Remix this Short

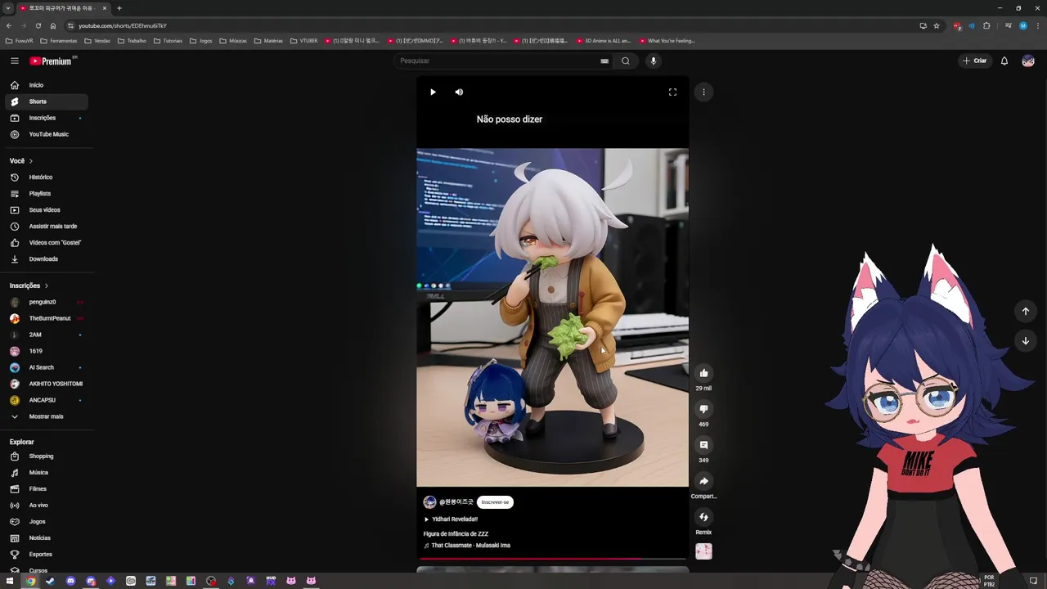click(x=703, y=517)
